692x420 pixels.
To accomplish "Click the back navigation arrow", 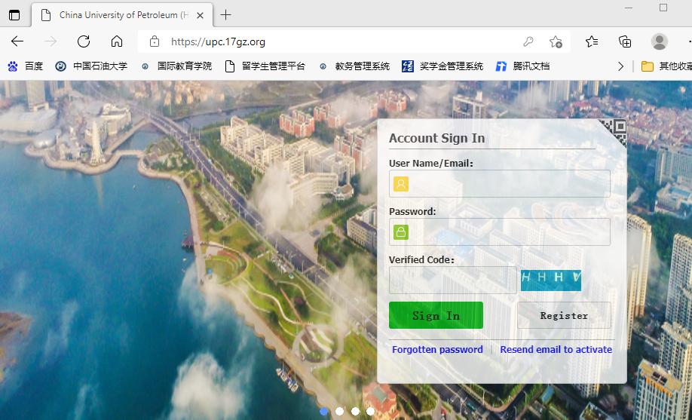I will coord(17,41).
